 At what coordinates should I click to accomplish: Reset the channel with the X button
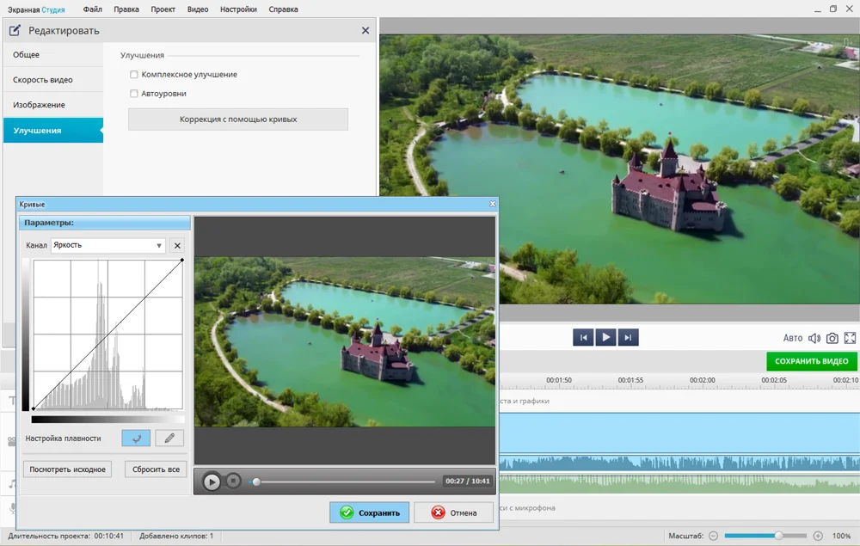tap(177, 246)
